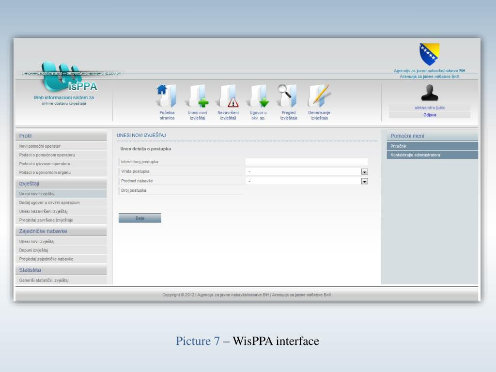Open Nezavršeni izvještaji warning icon
Viewport: 496px width, 372px height.
point(228,95)
